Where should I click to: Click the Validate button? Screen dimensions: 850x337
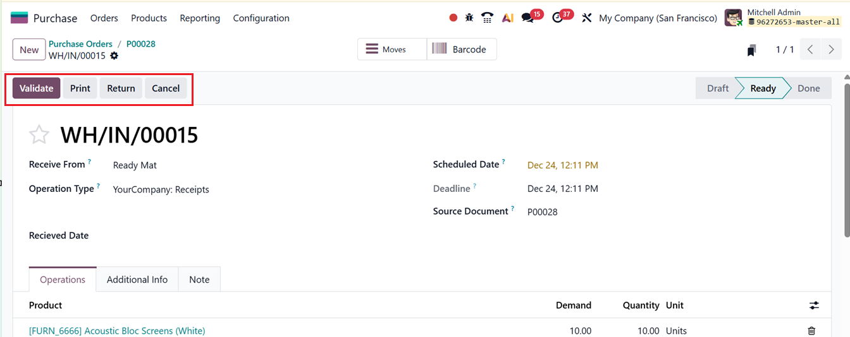pos(37,88)
